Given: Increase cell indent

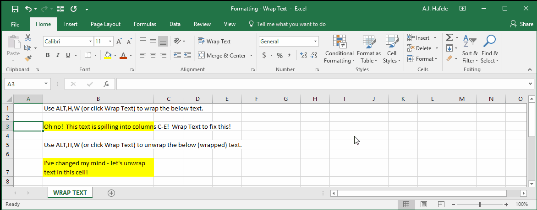Looking at the screenshot, I should pos(187,55).
